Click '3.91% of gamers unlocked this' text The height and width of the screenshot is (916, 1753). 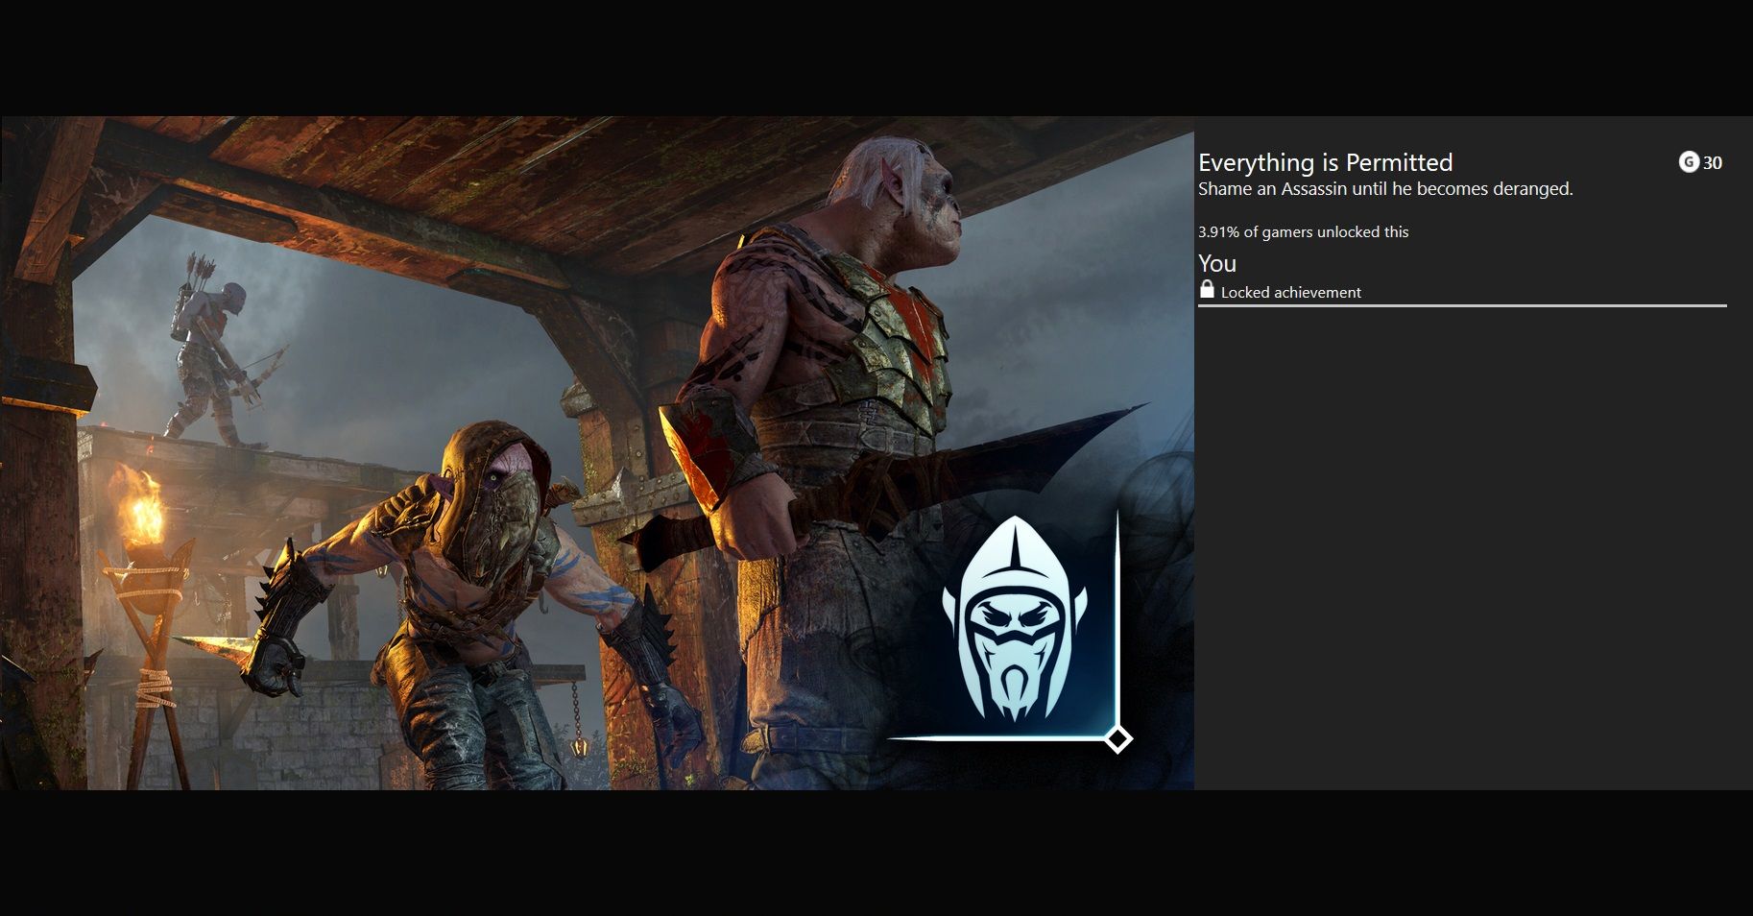pos(1303,232)
